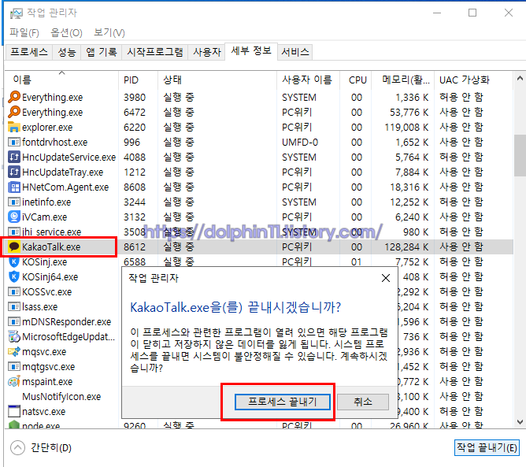Click the mspaint.exe palette icon

coord(13,381)
